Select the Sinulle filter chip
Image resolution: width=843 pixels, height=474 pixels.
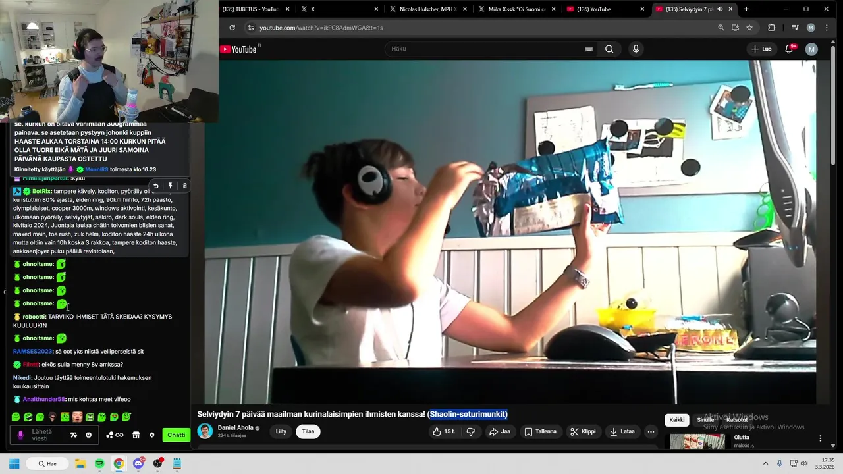coord(705,419)
